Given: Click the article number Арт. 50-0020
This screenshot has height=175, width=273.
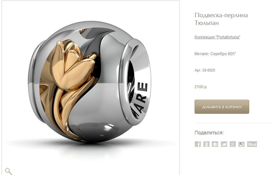Looking at the screenshot, I should (x=205, y=70).
